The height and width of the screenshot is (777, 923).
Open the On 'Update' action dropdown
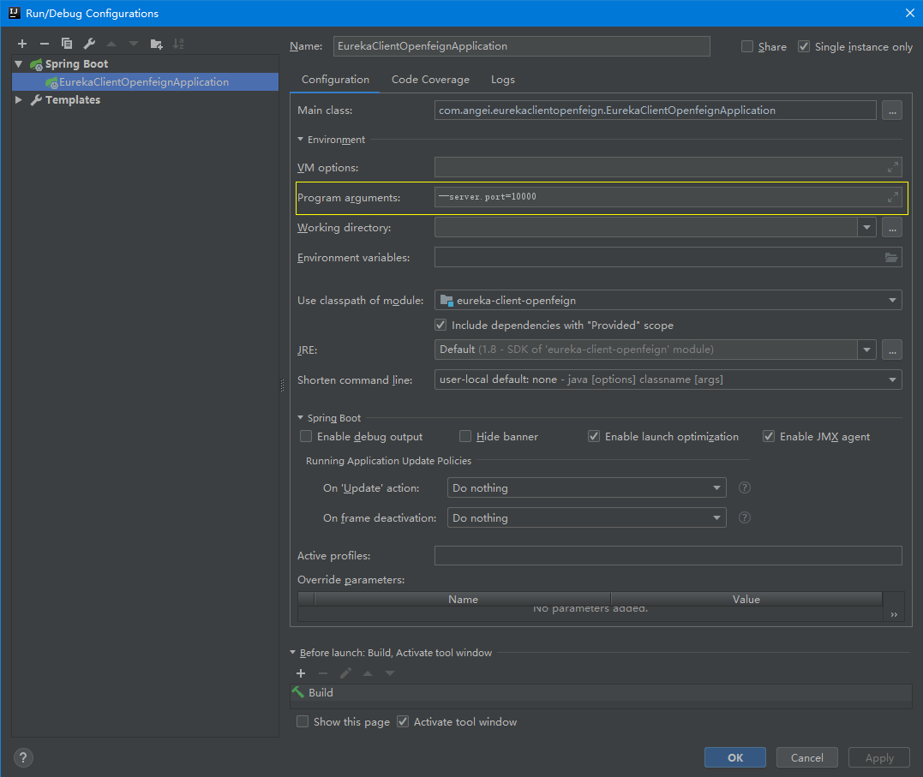586,488
